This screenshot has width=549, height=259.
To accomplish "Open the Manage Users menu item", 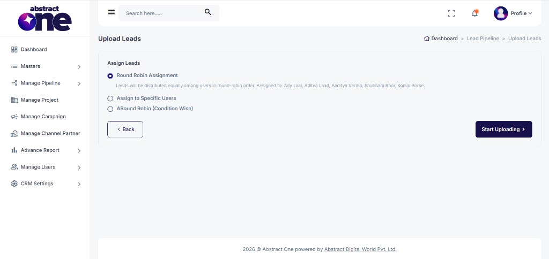I will pyautogui.click(x=38, y=167).
